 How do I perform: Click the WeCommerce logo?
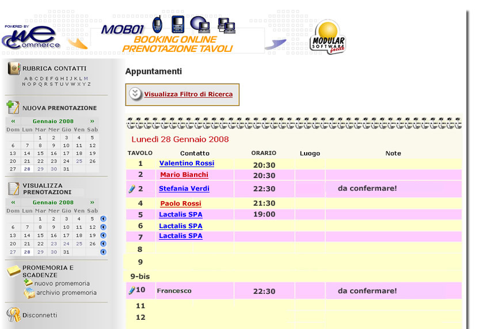point(31,37)
